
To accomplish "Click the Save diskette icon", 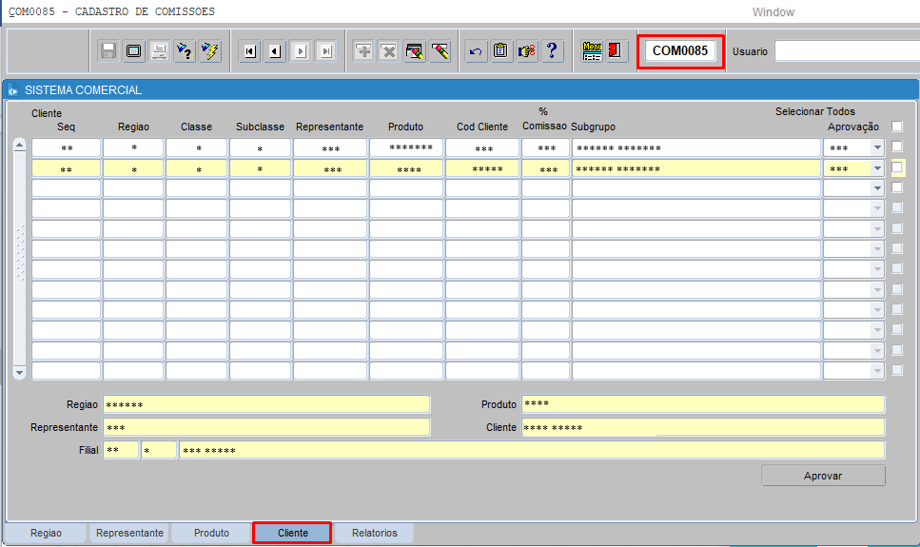I will [108, 51].
